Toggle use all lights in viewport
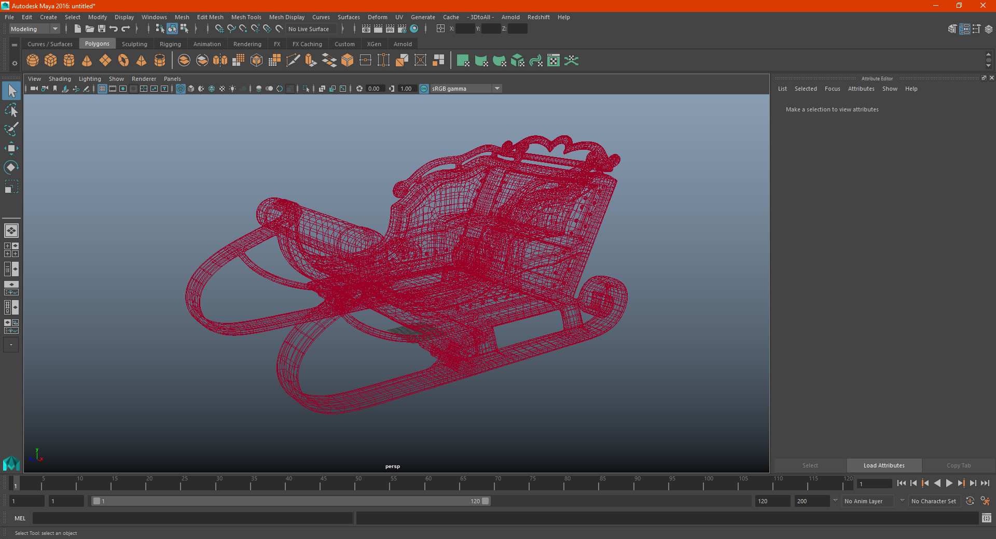 [x=232, y=89]
